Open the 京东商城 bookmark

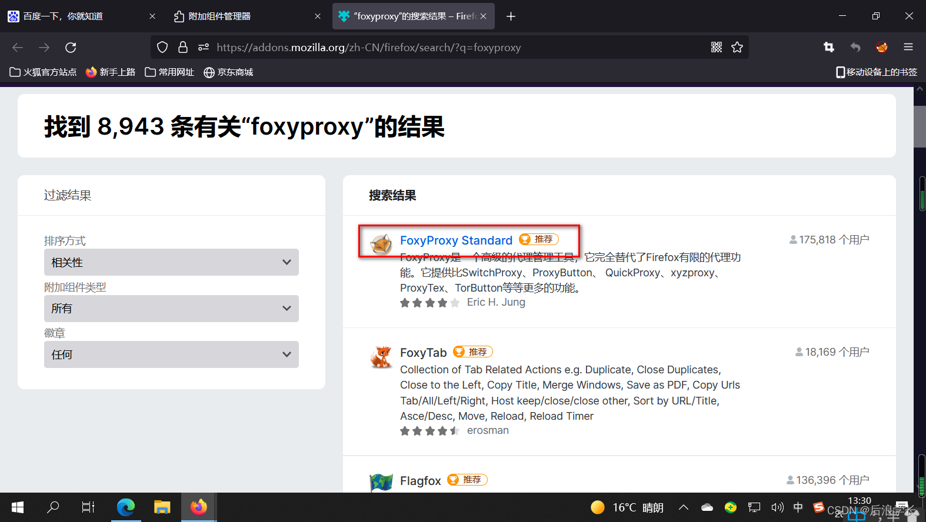tap(228, 72)
